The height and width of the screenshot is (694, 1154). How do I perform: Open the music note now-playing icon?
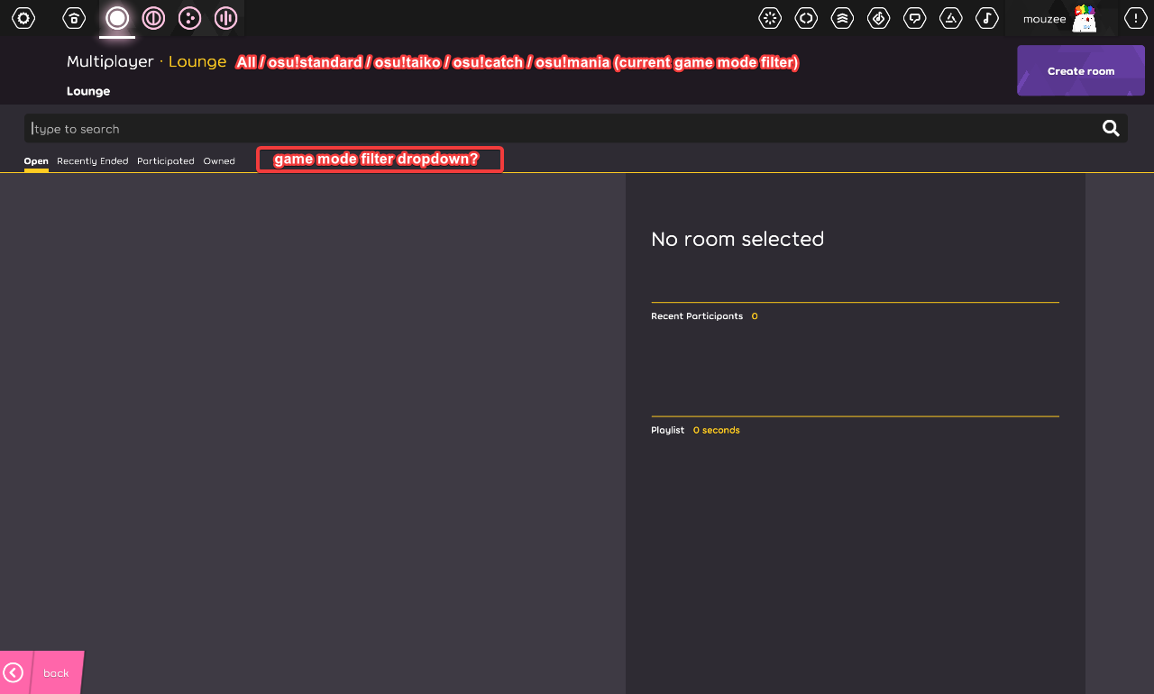pyautogui.click(x=986, y=18)
